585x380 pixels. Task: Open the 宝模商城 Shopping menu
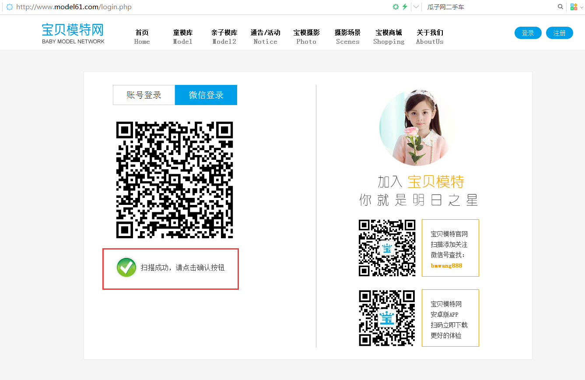click(x=389, y=37)
